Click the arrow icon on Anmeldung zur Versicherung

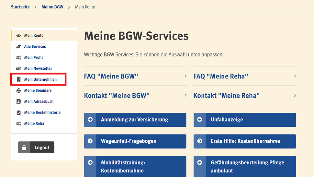(x=90, y=120)
